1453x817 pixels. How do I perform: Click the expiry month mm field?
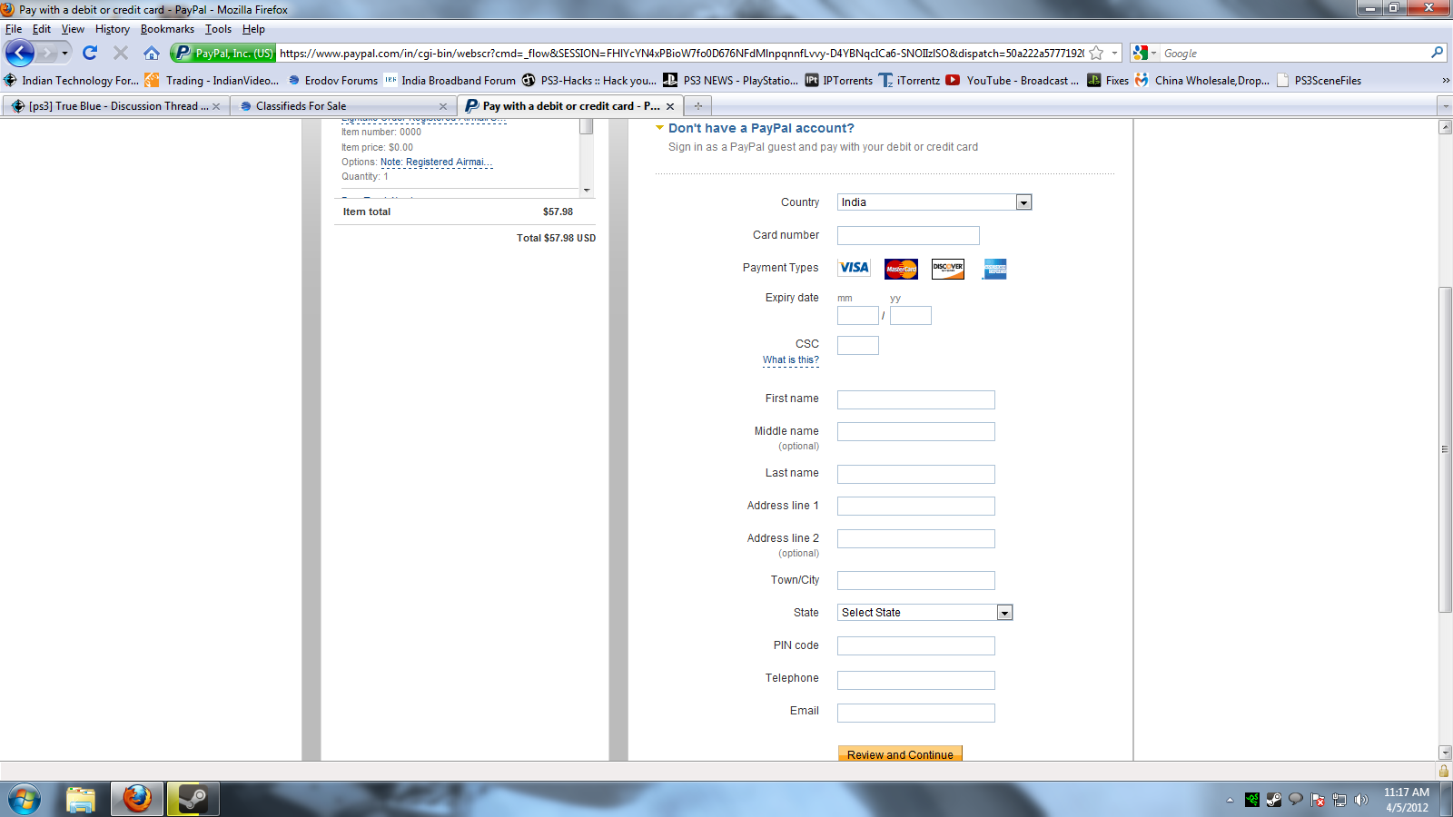point(858,316)
